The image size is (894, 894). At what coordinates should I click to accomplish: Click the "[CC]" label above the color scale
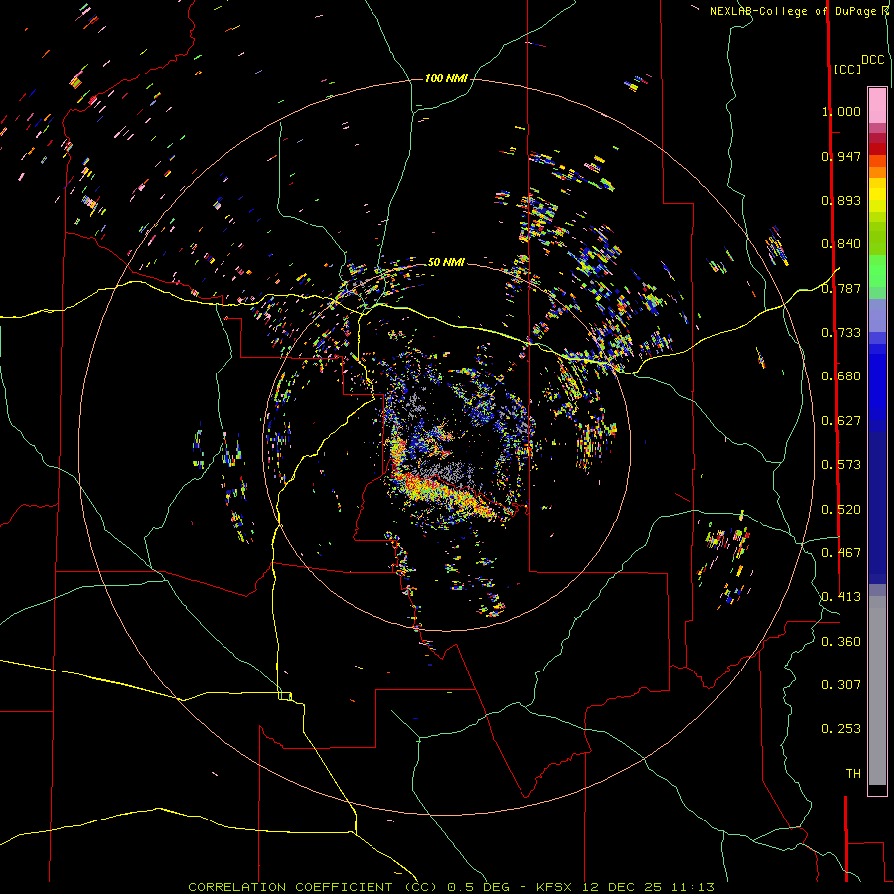pos(847,69)
